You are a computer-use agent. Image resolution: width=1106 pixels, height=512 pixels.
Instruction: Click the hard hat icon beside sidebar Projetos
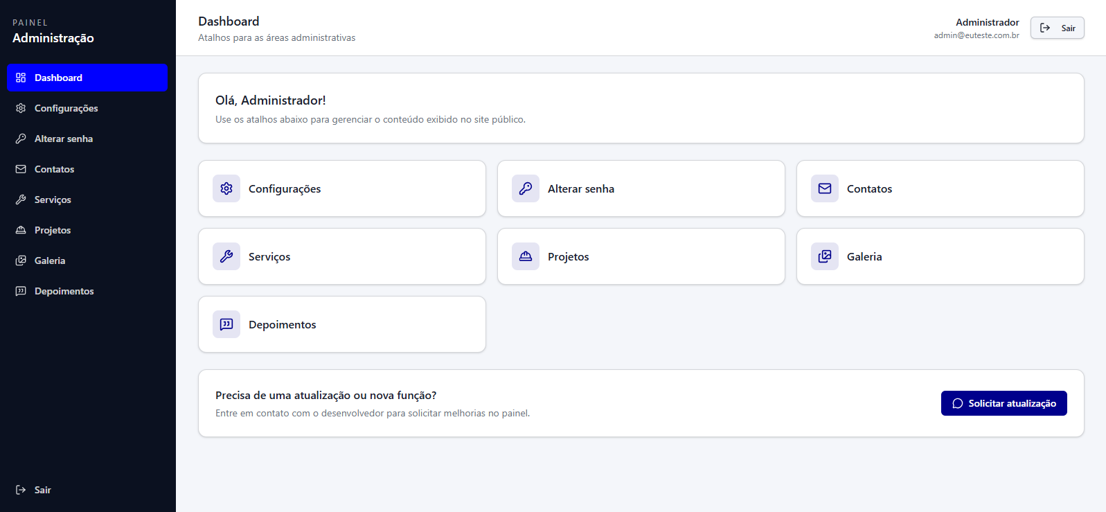pos(21,230)
